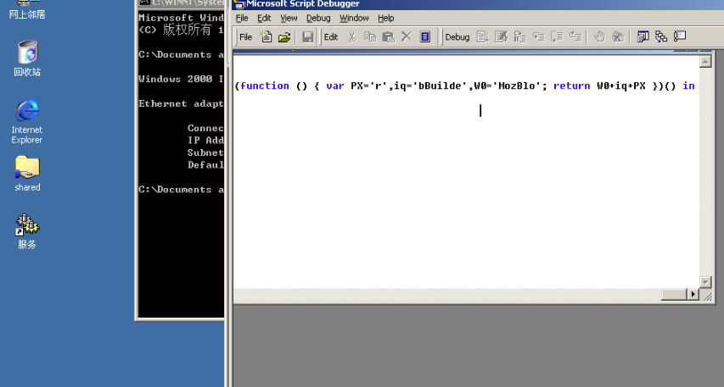The height and width of the screenshot is (387, 724).
Task: Stop debugging with the Stop Debugging icon
Action: click(501, 37)
